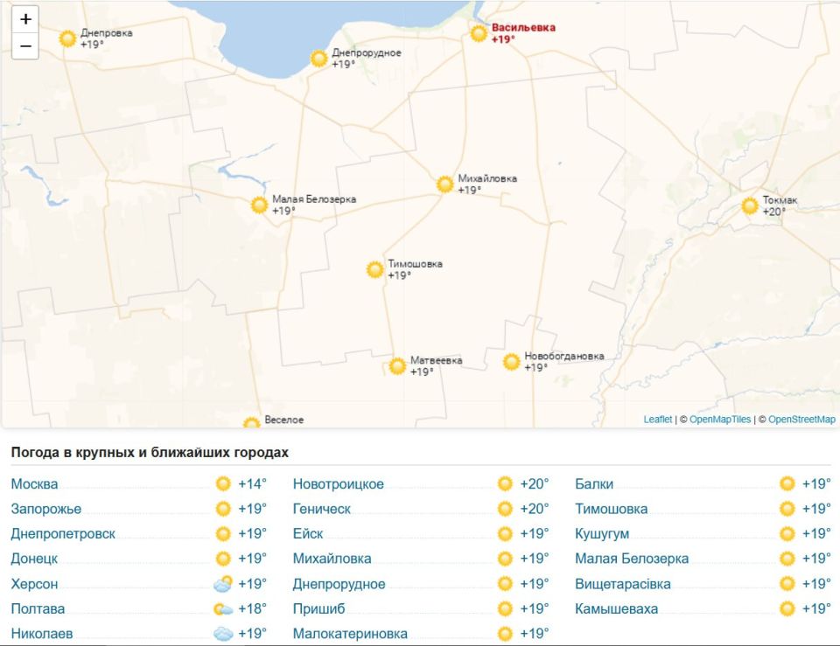Click the Матвеевка sun marker on map
Viewport: 840px width, 646px height.
click(397, 366)
